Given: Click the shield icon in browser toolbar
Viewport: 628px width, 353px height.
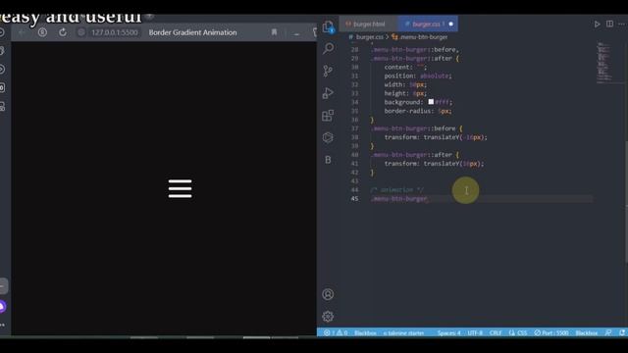Looking at the screenshot, I should point(42,32).
